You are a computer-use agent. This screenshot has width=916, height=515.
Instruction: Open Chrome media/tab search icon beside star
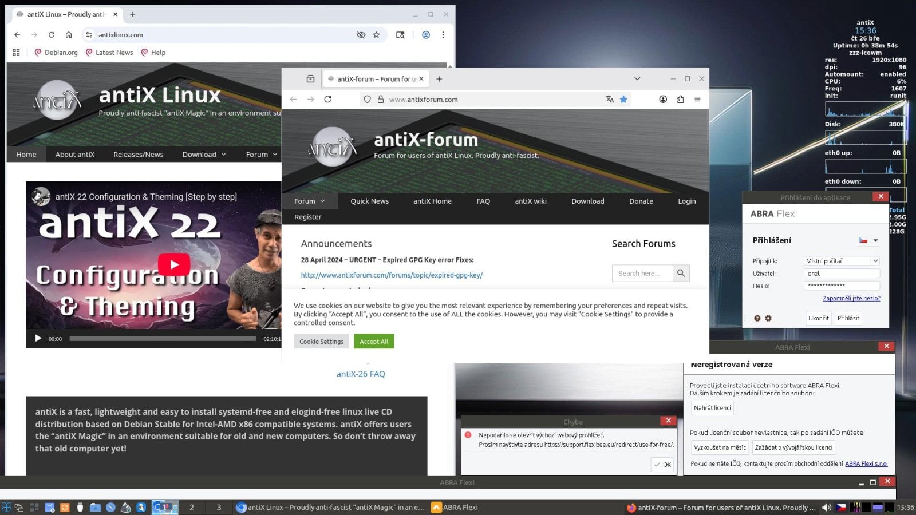[x=400, y=35]
